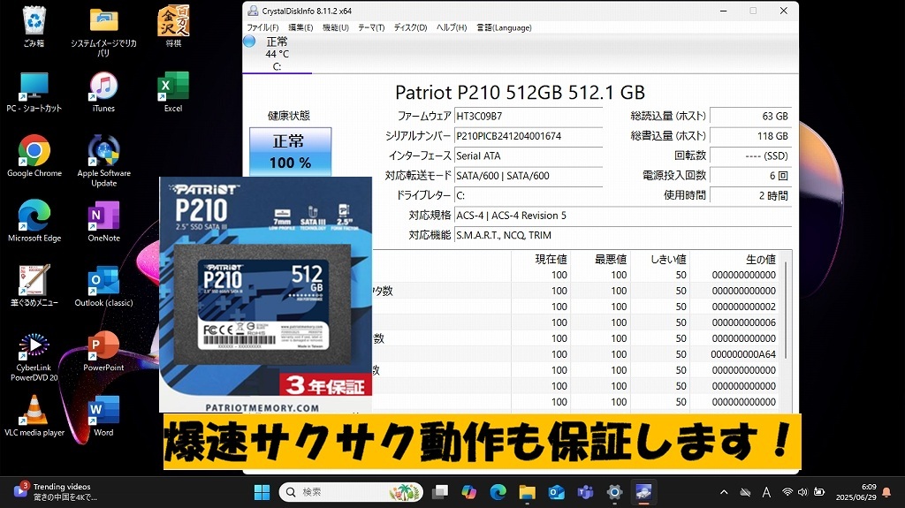Open ファイル(F) menu in CrystalDiskInfo
Viewport: 905px width, 508px height.
[262, 27]
